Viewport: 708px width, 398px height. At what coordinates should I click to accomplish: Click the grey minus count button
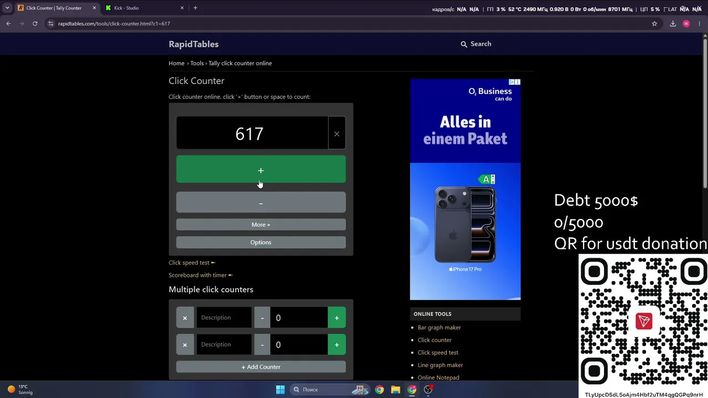tap(261, 203)
